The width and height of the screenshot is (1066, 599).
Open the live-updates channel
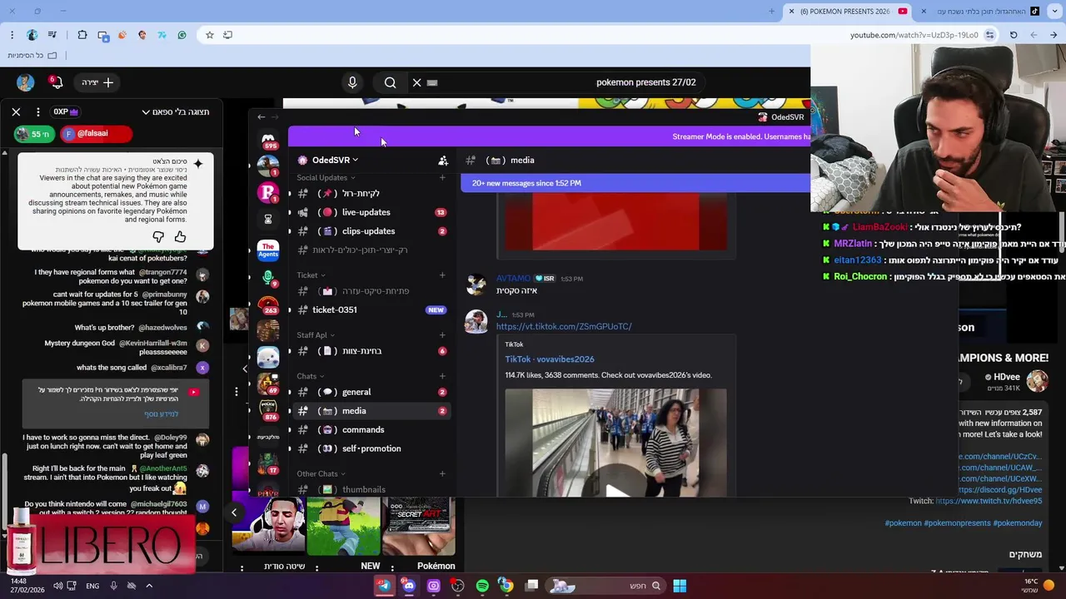[371, 212]
